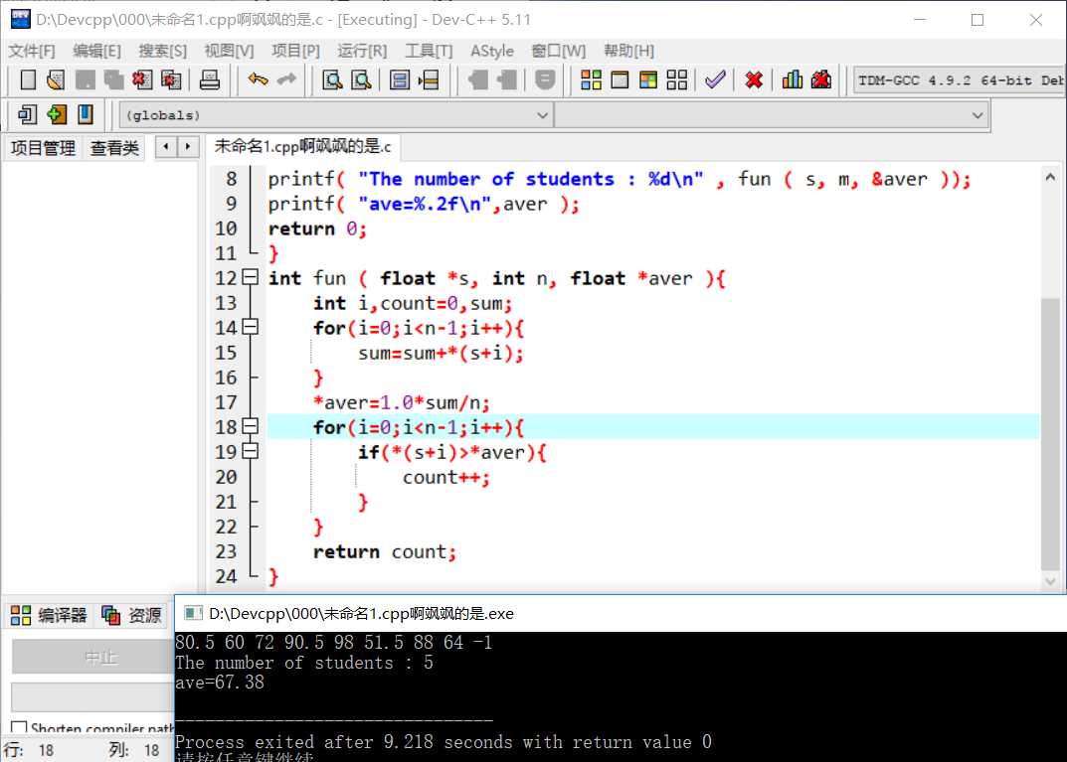Click the editor scrollbar up arrow
The height and width of the screenshot is (762, 1067).
pyautogui.click(x=1050, y=178)
